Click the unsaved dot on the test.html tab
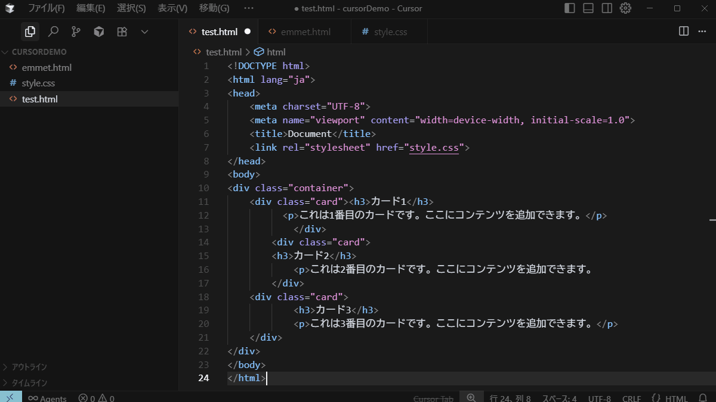The width and height of the screenshot is (716, 402). point(248,32)
